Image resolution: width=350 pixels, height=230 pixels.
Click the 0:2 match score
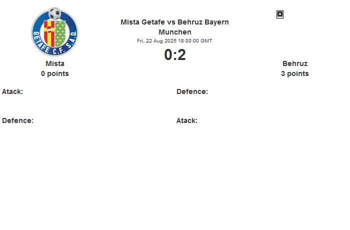(x=175, y=54)
